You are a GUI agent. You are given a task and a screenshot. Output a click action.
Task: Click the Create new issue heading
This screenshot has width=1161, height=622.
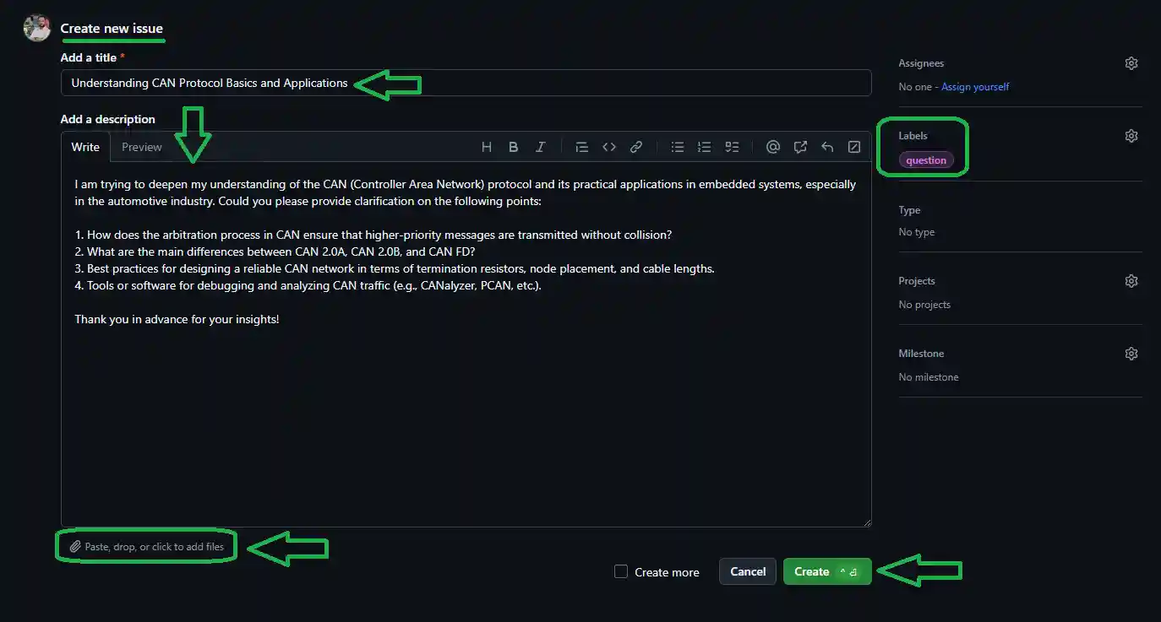112,29
